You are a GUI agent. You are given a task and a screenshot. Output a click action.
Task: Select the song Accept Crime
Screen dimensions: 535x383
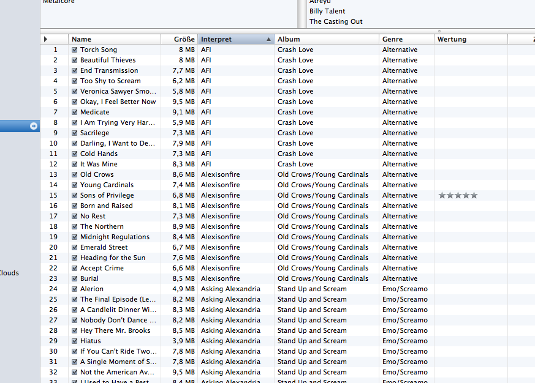point(102,268)
